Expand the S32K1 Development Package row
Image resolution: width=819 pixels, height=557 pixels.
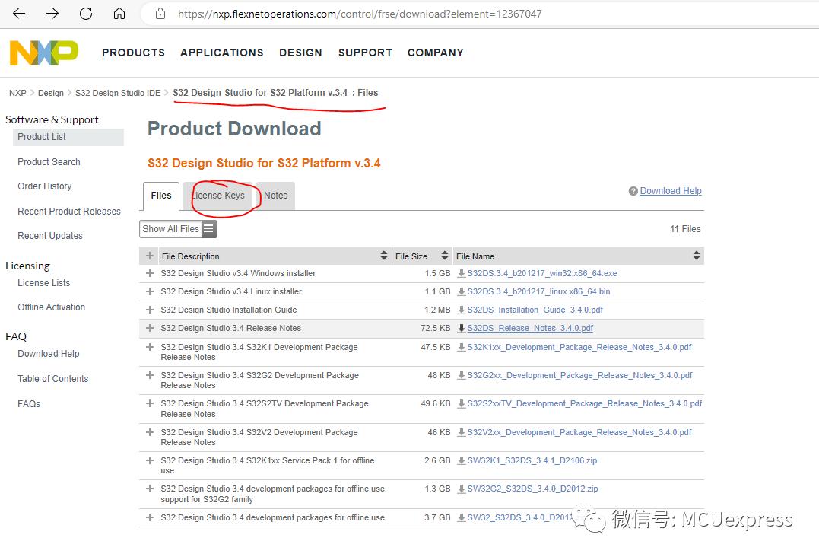click(150, 347)
